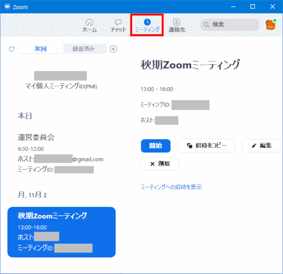Screen dimensions: 283x274
Task: Select the 秋期Zoomミーティング card in list
Action: pyautogui.click(x=62, y=232)
